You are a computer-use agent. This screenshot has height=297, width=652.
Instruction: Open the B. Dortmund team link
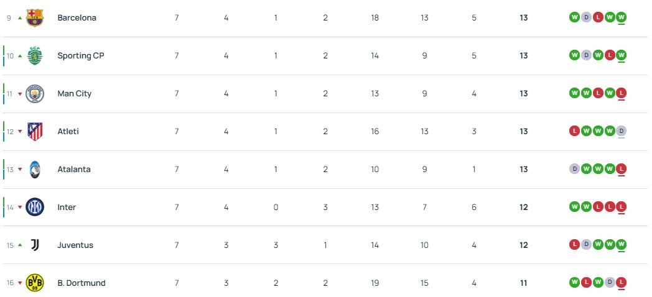coord(81,283)
